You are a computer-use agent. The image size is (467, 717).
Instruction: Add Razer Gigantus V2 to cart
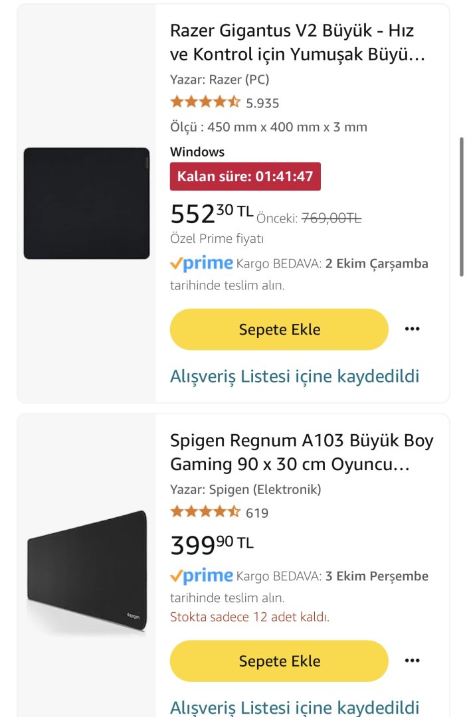pos(279,329)
